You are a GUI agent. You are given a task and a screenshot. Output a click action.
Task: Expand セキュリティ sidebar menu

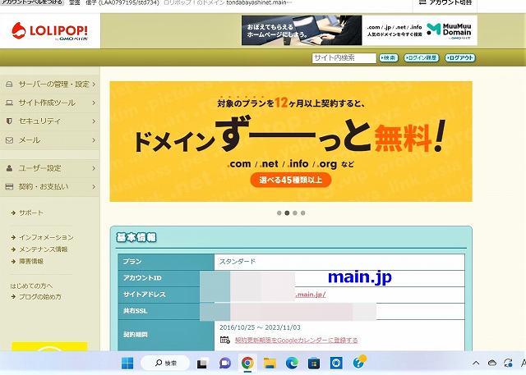tap(49, 121)
